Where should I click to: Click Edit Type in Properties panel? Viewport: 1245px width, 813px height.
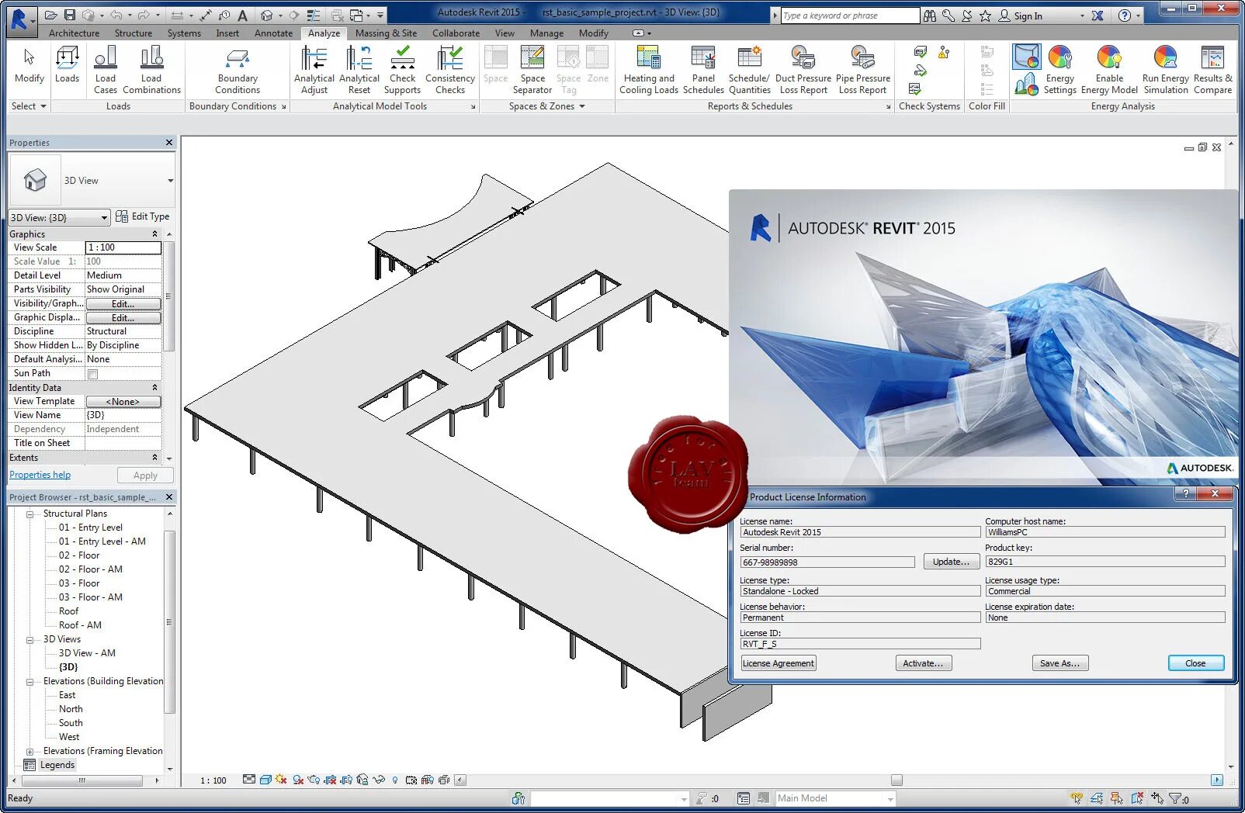pyautogui.click(x=143, y=216)
